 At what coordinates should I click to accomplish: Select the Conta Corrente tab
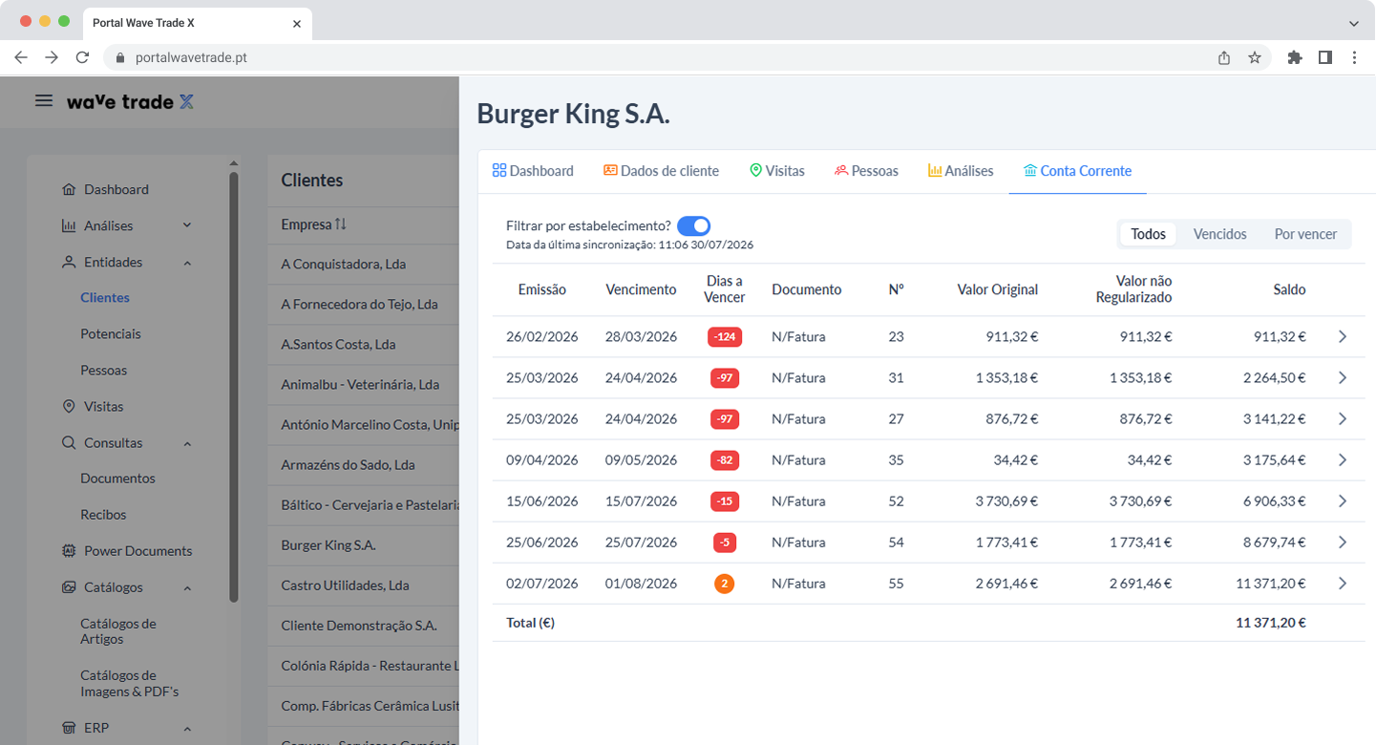[1077, 171]
